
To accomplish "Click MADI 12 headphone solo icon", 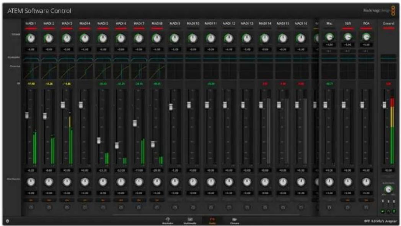I will click(229, 207).
